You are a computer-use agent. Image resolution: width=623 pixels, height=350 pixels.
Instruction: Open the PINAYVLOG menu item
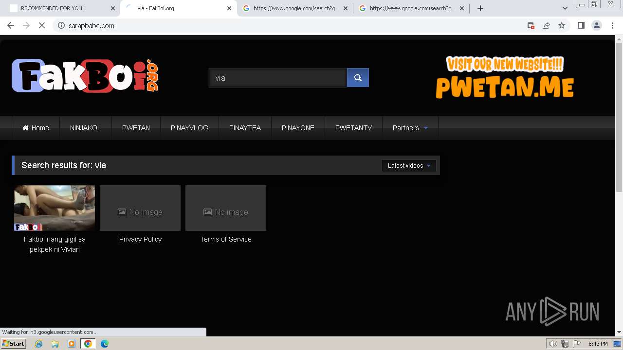[189, 128]
